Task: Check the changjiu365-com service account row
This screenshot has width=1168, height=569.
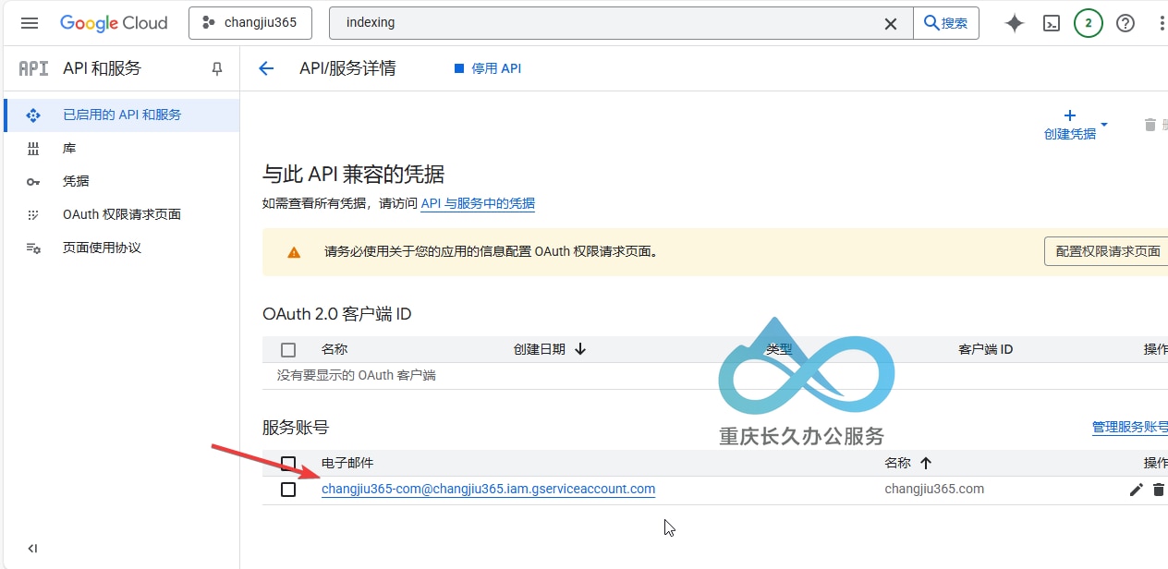Action: [x=288, y=490]
